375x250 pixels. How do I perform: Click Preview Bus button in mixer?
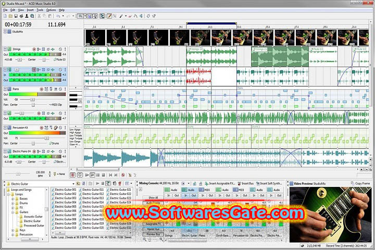153,234
